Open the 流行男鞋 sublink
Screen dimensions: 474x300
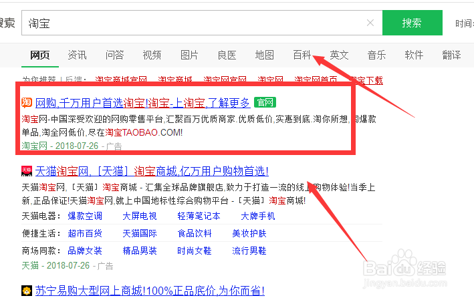point(249,251)
